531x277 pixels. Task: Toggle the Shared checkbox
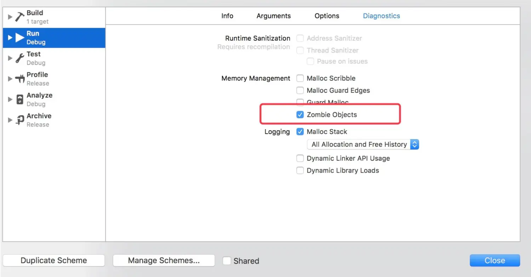click(227, 261)
